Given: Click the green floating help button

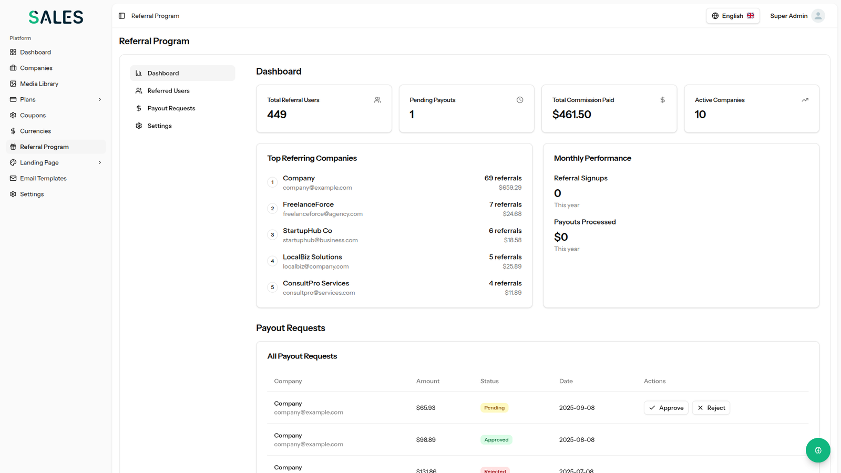Looking at the screenshot, I should (818, 450).
